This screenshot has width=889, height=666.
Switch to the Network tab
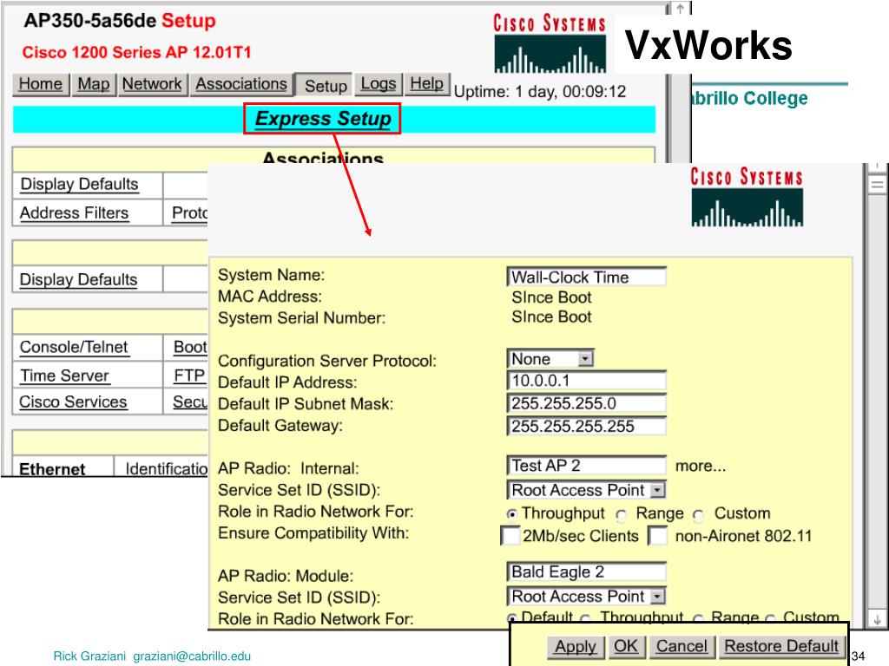pyautogui.click(x=152, y=84)
